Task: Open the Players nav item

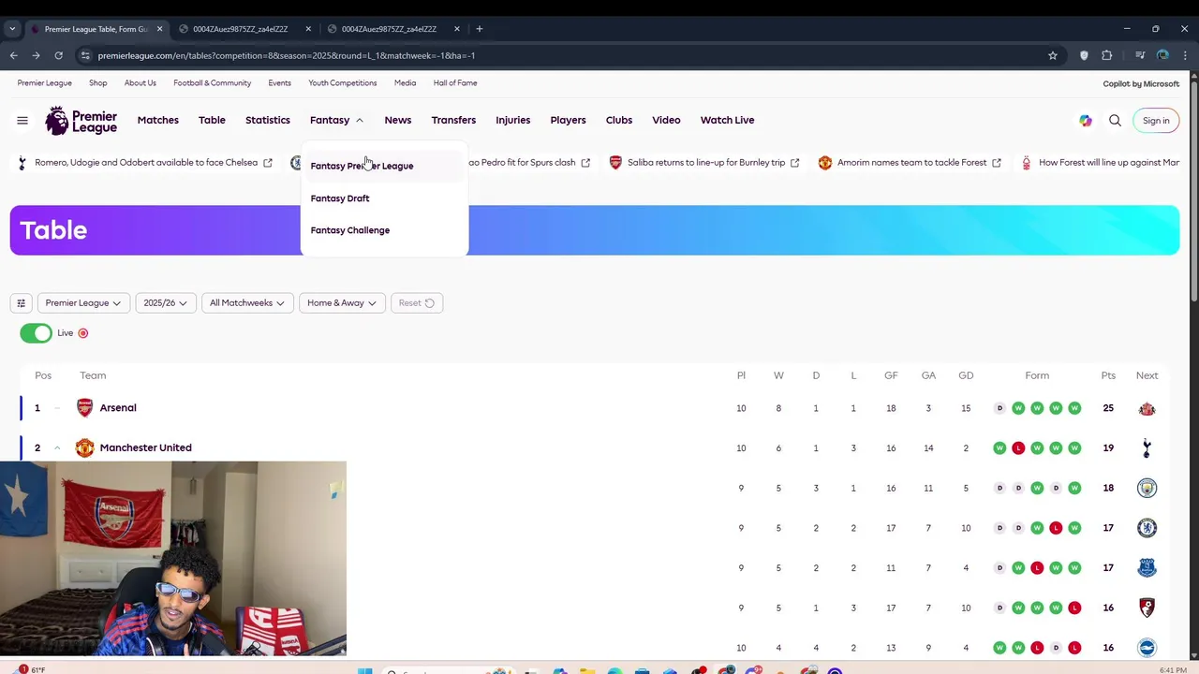Action: pyautogui.click(x=568, y=120)
